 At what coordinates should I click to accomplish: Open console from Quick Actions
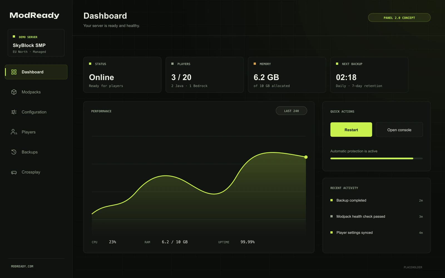pos(399,130)
